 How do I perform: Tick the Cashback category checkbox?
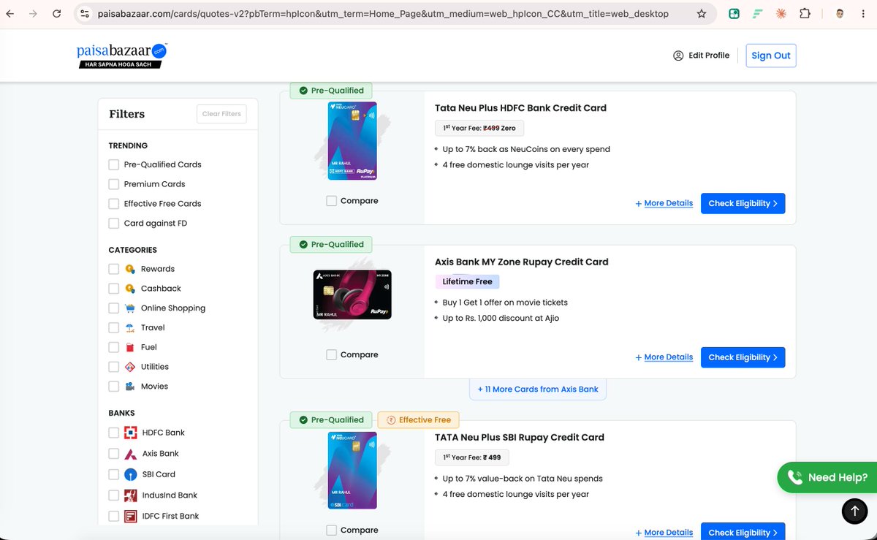point(113,289)
